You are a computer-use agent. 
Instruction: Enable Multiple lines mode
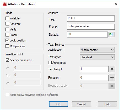click(7, 46)
